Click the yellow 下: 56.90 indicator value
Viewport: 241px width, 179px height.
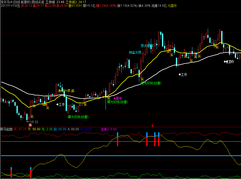[34, 129]
